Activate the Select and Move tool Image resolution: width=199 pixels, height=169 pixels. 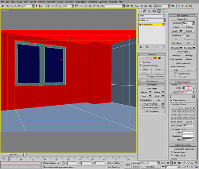53,6
